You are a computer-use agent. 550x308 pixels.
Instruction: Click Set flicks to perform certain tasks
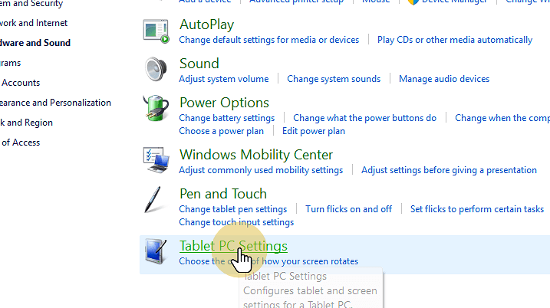click(x=477, y=209)
